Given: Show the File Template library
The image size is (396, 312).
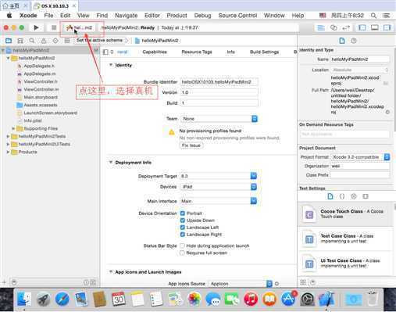Looking at the screenshot, I should click(330, 196).
